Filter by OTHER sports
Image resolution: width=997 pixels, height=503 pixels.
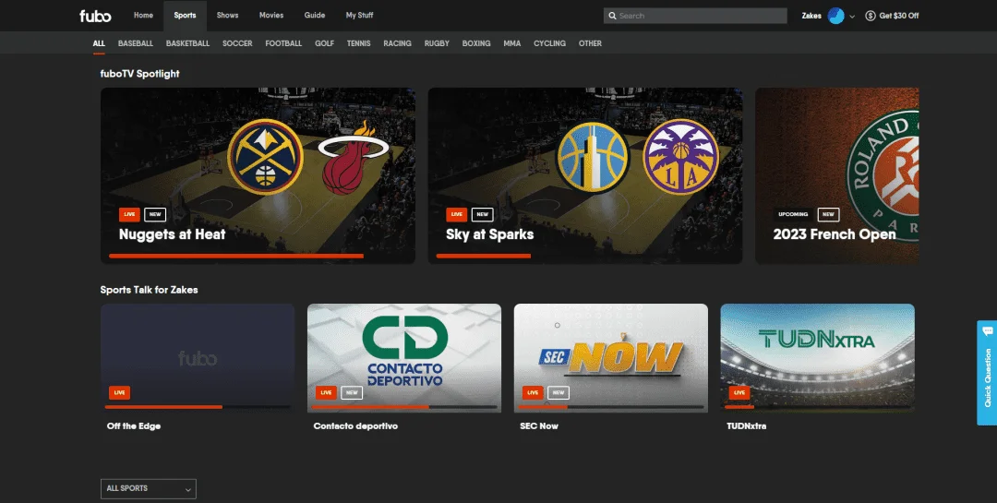coord(590,43)
